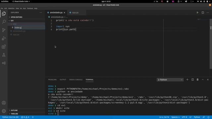Close the terminal panel
Screen dimensions: 212x119
point(208,80)
